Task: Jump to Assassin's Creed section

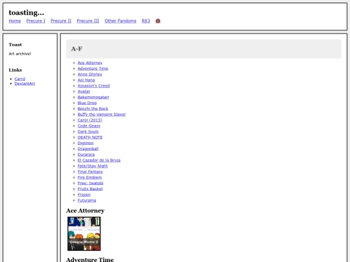Action: pos(93,86)
